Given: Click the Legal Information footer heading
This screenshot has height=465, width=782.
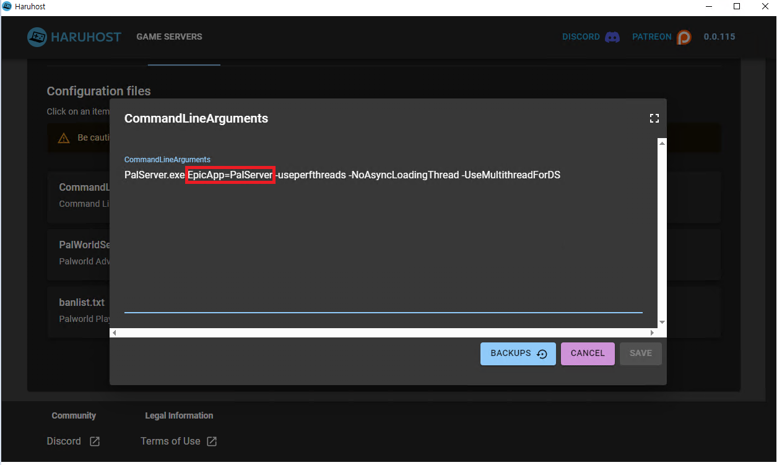Looking at the screenshot, I should (179, 415).
